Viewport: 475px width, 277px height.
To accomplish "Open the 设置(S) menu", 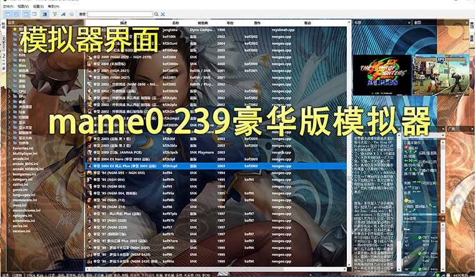I will [x=38, y=6].
